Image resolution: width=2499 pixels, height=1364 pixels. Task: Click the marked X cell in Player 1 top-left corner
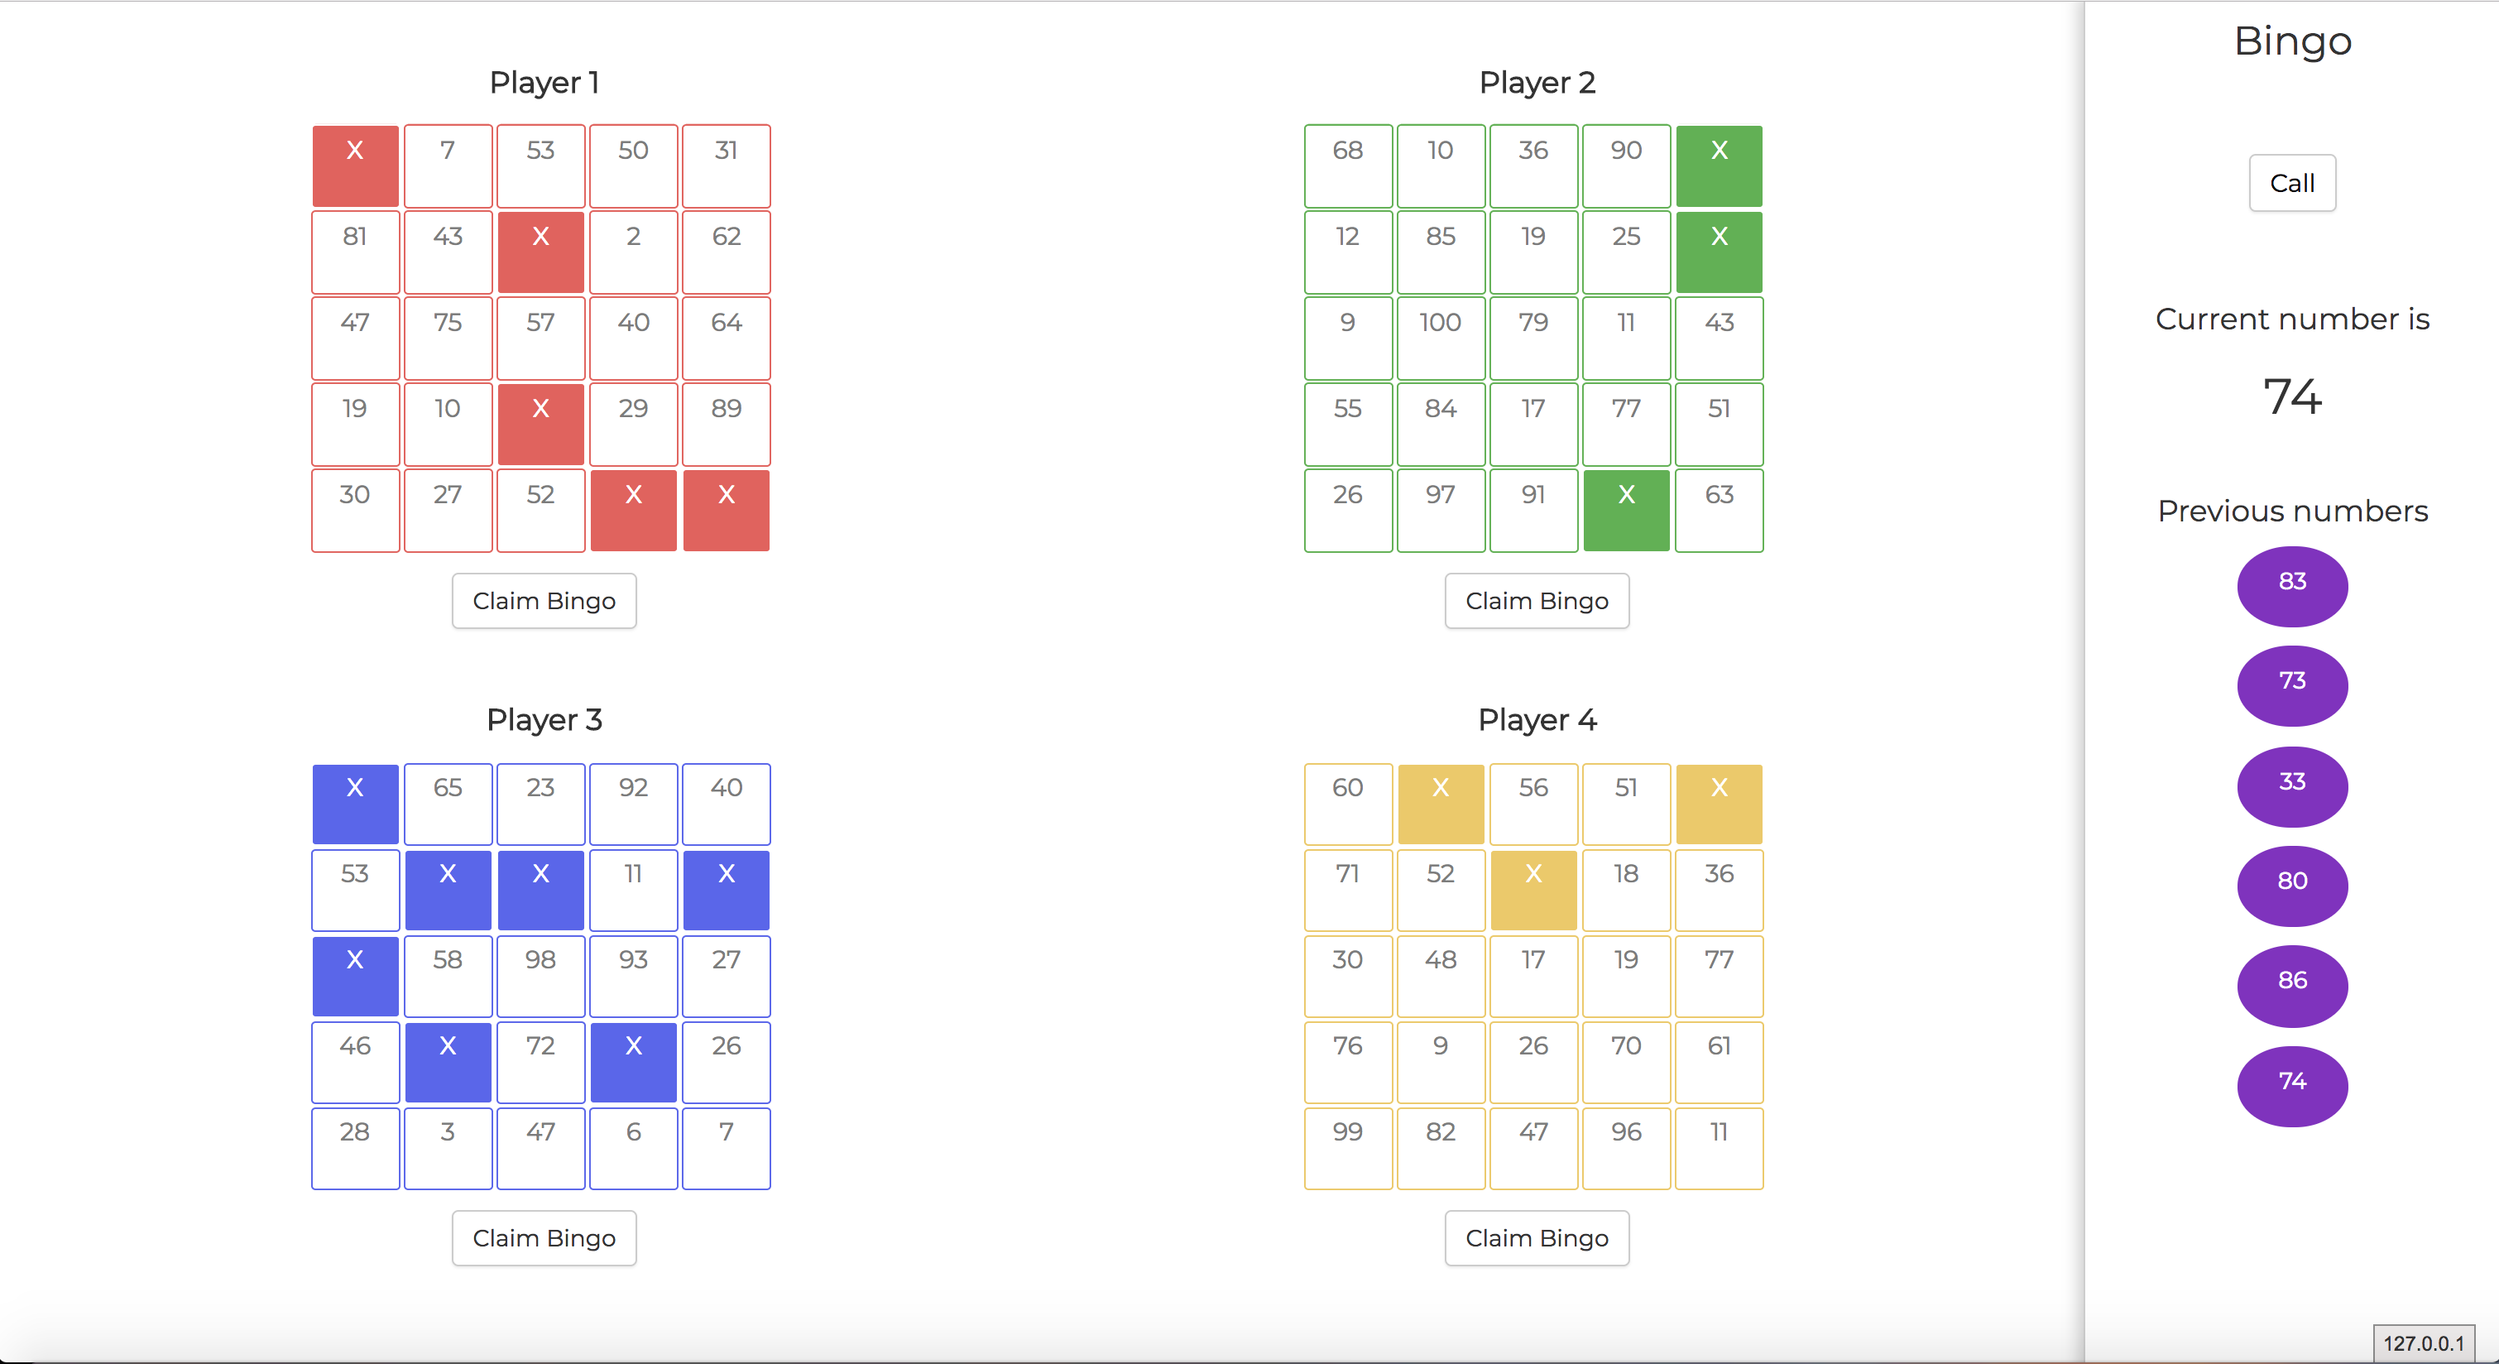click(x=354, y=165)
